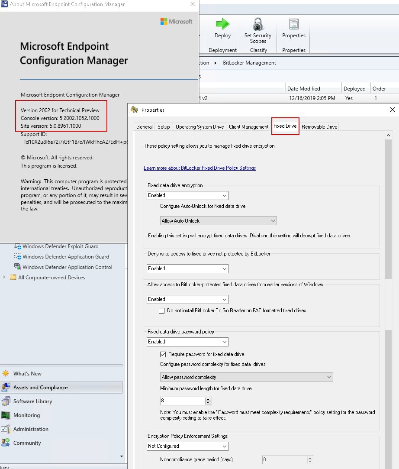Click the 'Yes' Deployed cell

(349, 98)
